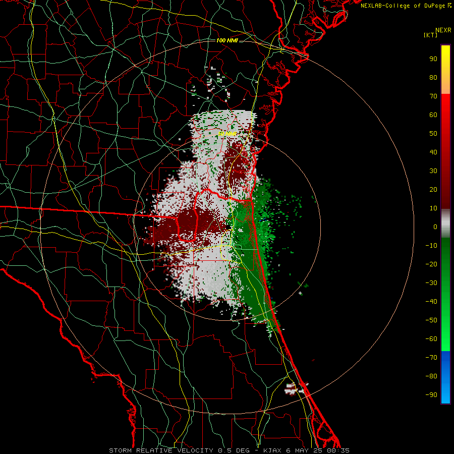This screenshot has height=454, width=454.
Task: Select the 60 knots legend value
Action: 433,115
